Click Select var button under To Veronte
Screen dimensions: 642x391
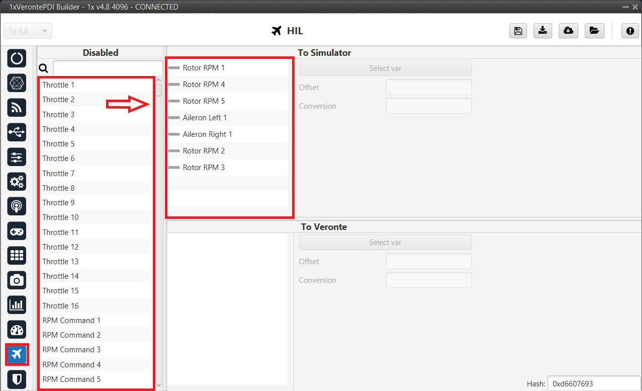tap(385, 243)
